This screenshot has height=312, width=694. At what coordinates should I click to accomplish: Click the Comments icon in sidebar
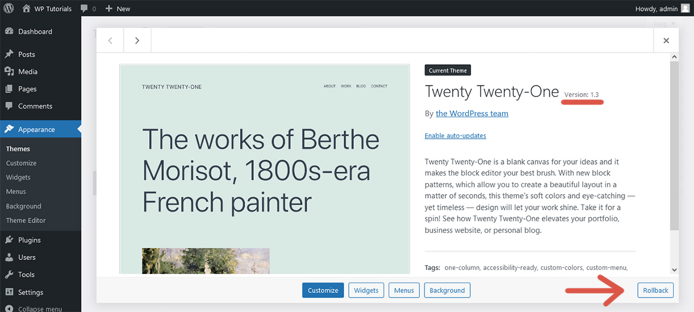(9, 106)
